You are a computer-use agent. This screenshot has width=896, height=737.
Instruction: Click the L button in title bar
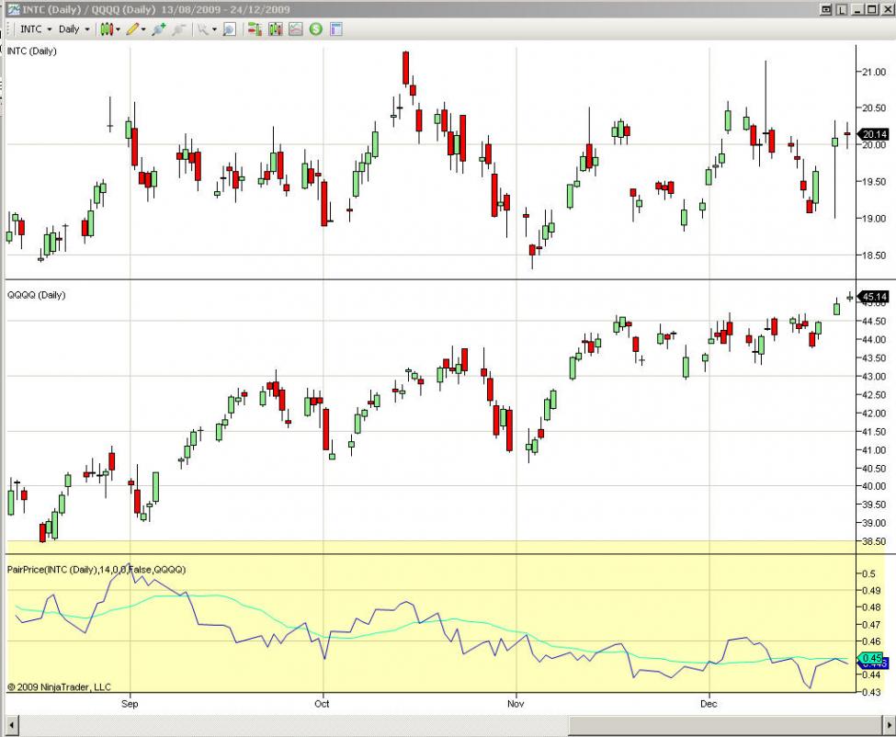[841, 9]
